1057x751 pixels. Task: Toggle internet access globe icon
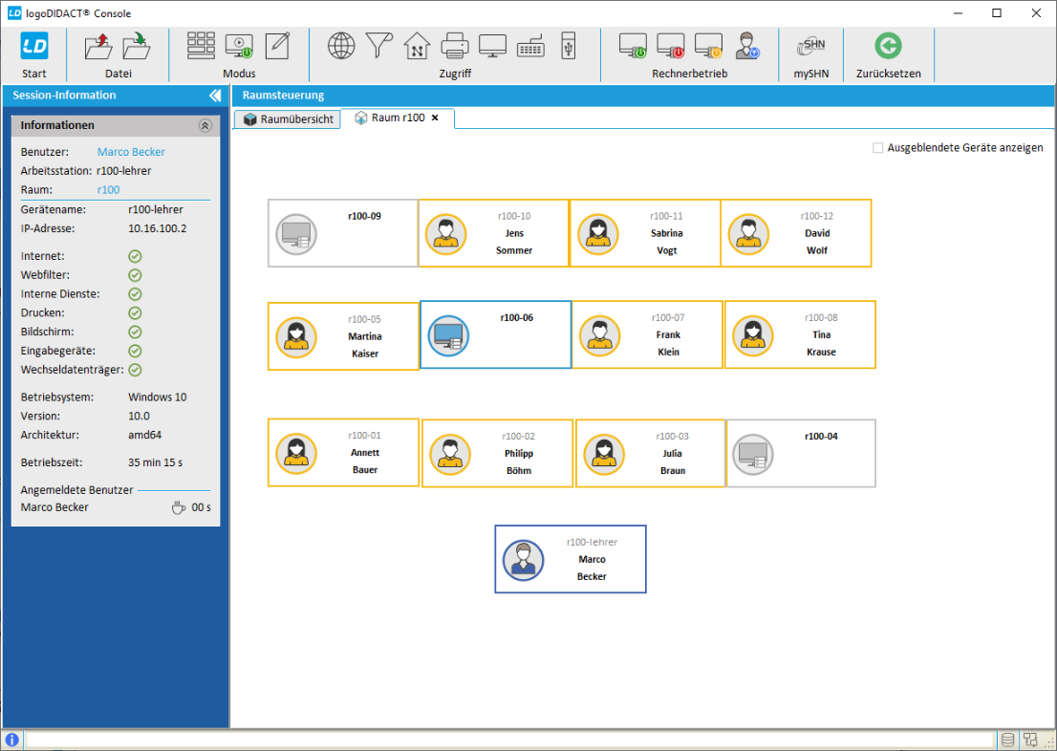point(341,46)
